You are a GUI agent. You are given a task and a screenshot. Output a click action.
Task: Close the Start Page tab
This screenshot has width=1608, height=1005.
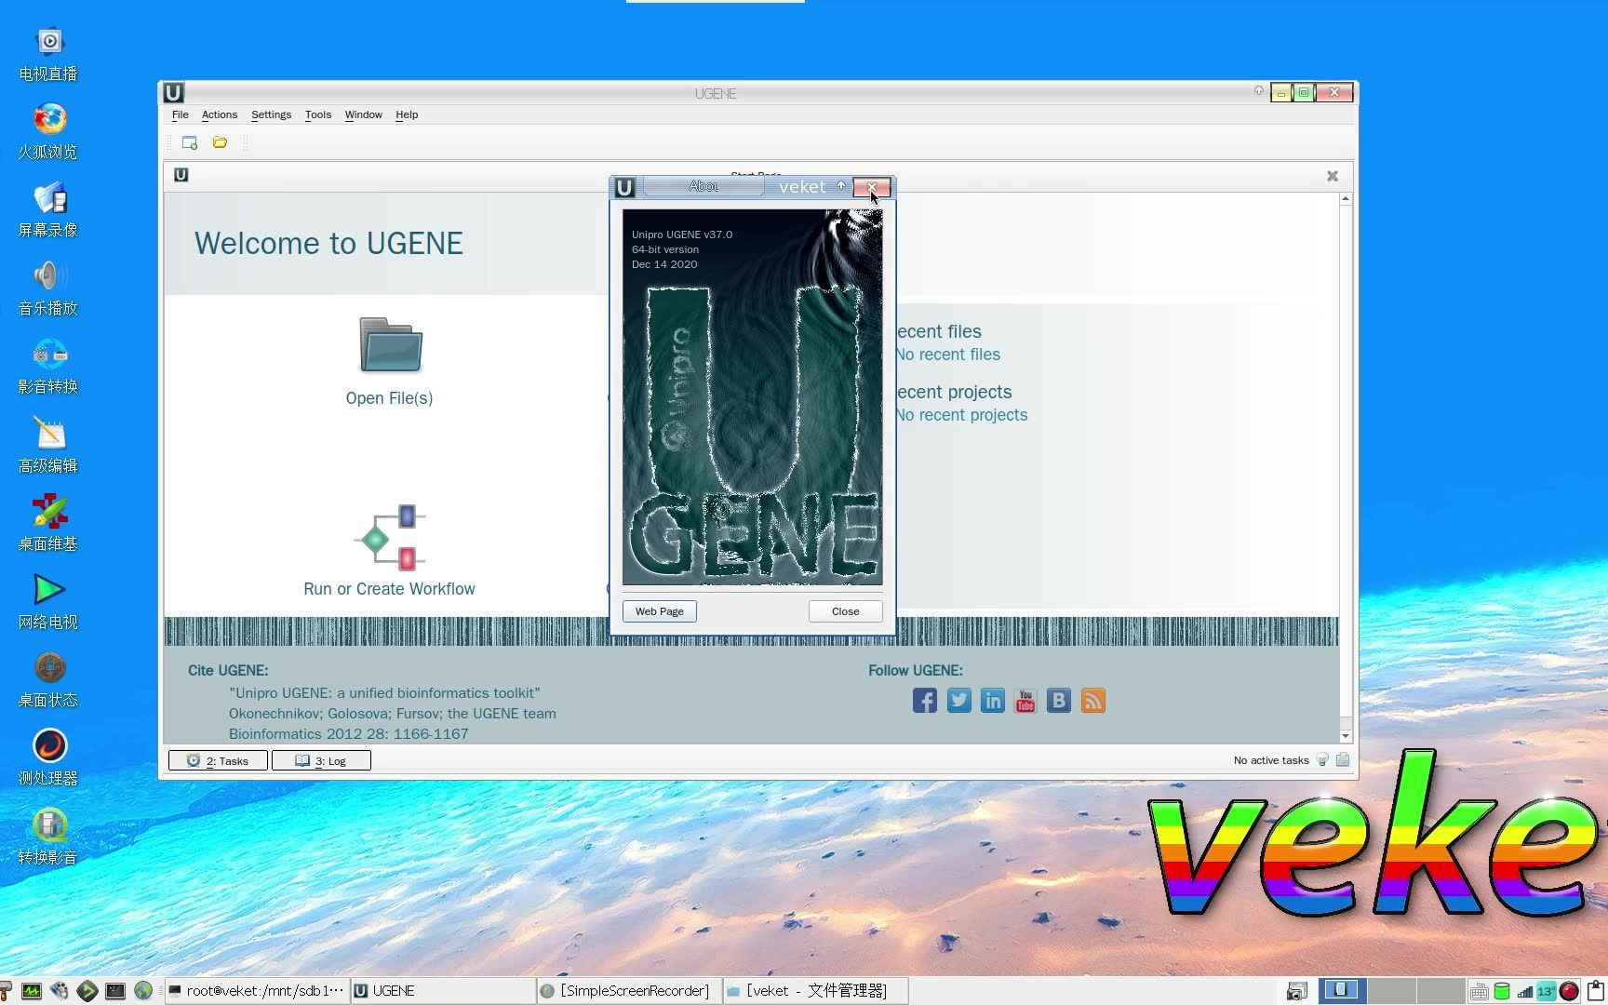(1333, 176)
